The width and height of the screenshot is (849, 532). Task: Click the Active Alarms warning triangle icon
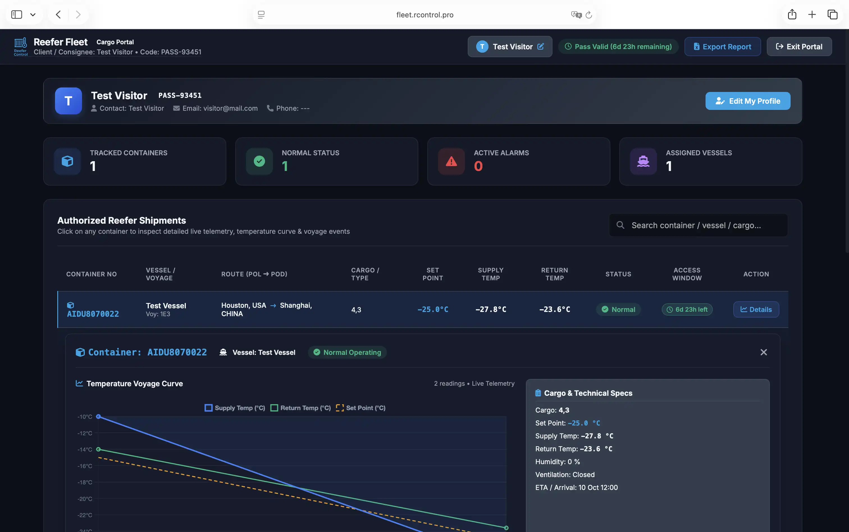coord(451,161)
